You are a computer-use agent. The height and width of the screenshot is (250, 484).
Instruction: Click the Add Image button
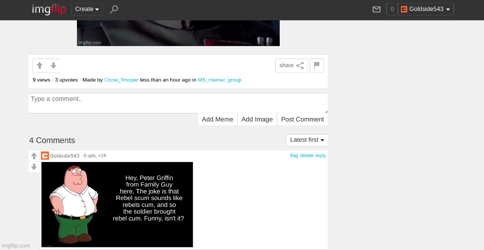(x=257, y=119)
